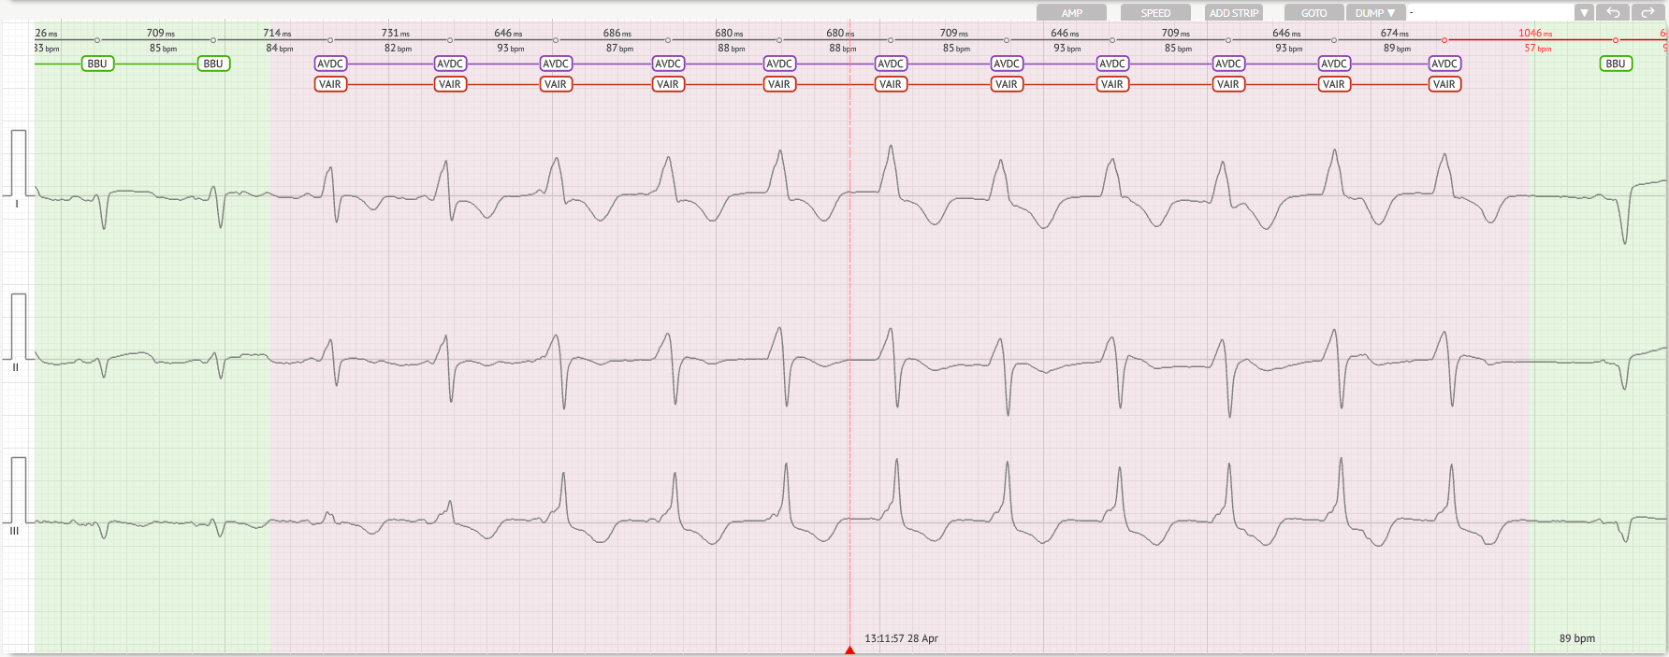
Task: Click the red triangle time marker
Action: (849, 650)
